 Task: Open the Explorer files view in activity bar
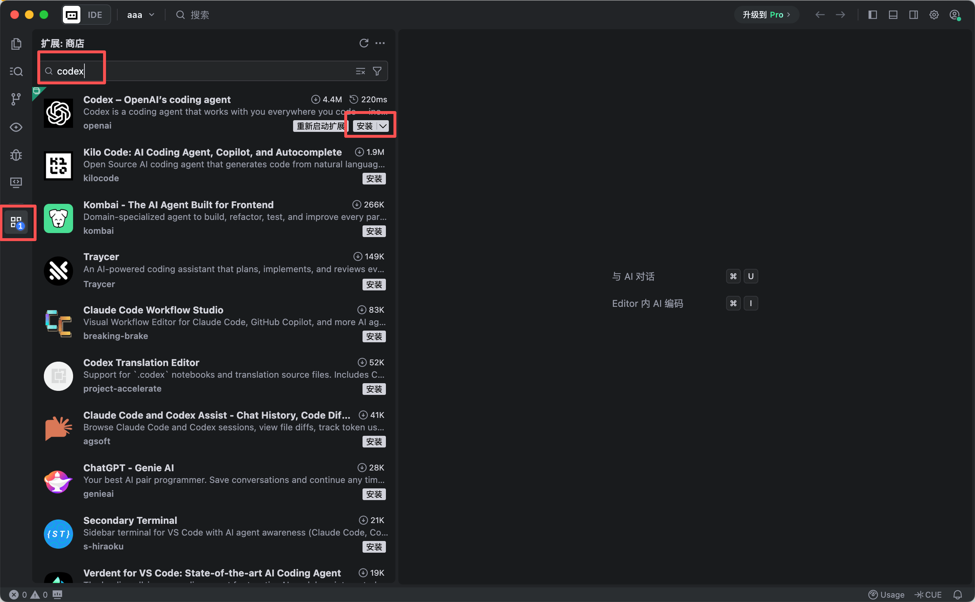(x=16, y=44)
